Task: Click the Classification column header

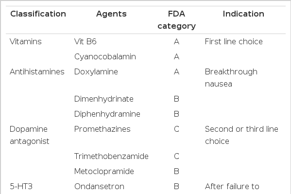Action: point(38,14)
